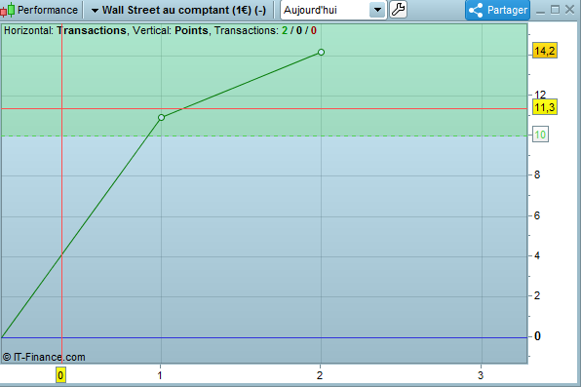581x387 pixels.
Task: Click the y-axis value 2
Action: (x=537, y=295)
